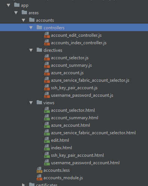This screenshot has width=148, height=186.
Task: Click JS icon of accounts_index_controller.js
Action: pyautogui.click(x=47, y=42)
